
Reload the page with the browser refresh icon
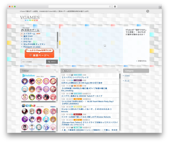click(x=110, y=6)
